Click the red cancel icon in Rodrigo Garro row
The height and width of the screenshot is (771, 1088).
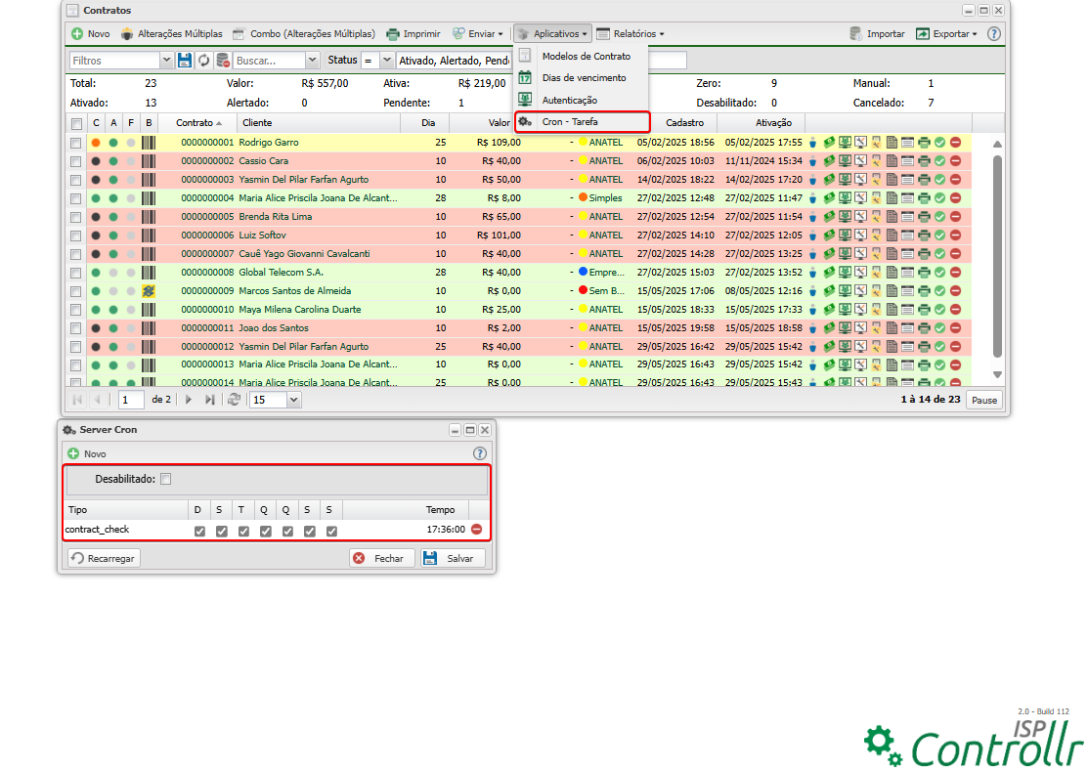point(956,143)
